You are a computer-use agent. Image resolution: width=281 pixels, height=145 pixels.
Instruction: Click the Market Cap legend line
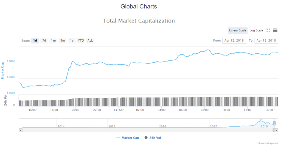tap(119, 137)
